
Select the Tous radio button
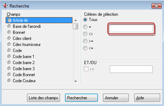(85, 20)
